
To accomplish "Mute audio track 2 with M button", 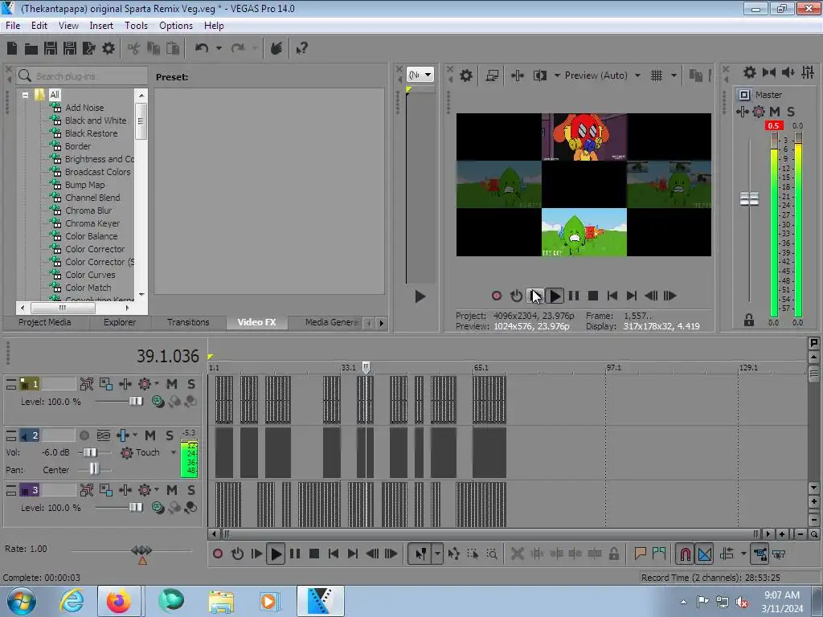I will click(150, 435).
